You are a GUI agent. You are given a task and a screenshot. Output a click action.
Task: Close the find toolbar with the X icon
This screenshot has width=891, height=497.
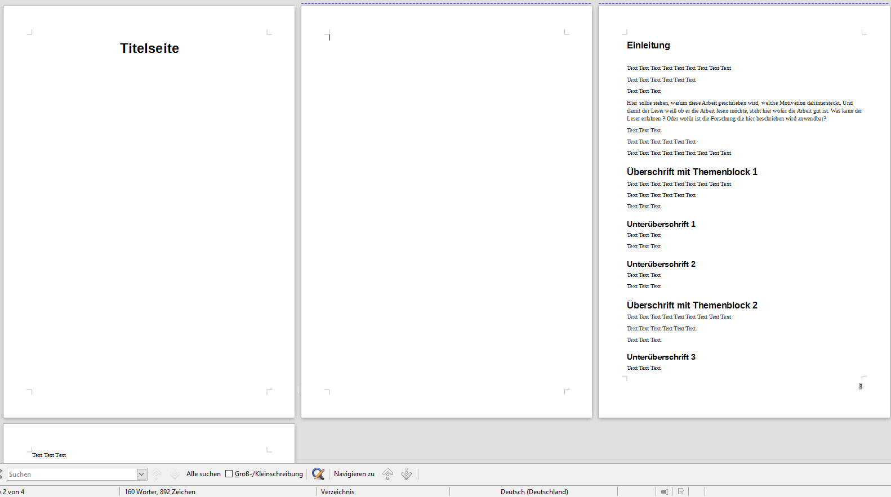pos(1,474)
